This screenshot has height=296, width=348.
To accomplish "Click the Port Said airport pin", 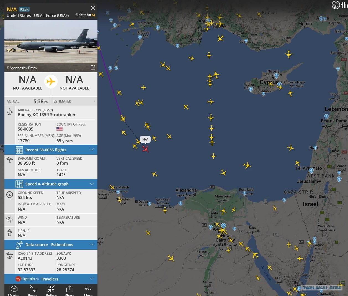I will click(x=244, y=193).
